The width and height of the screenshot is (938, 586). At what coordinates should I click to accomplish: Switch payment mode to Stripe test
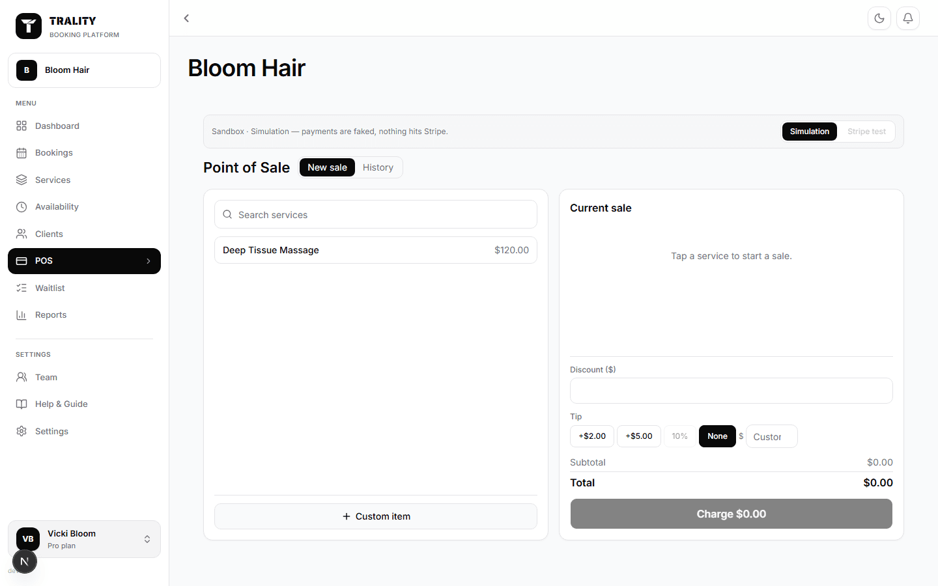click(x=866, y=132)
